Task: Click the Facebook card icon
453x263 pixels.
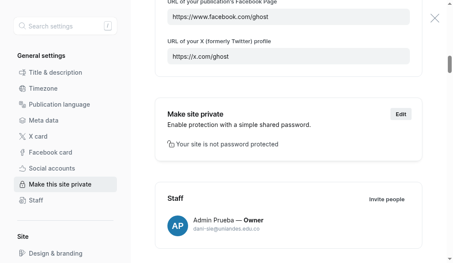Action: [x=22, y=152]
